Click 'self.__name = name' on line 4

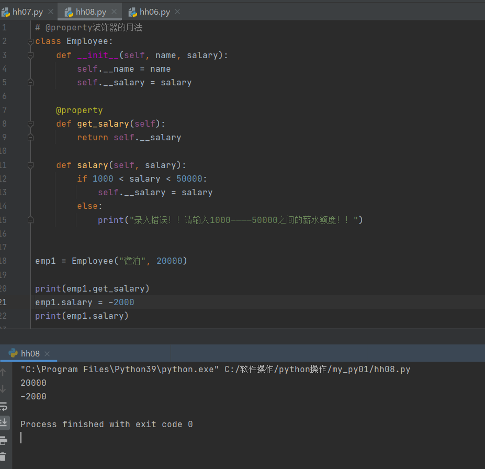coord(123,69)
